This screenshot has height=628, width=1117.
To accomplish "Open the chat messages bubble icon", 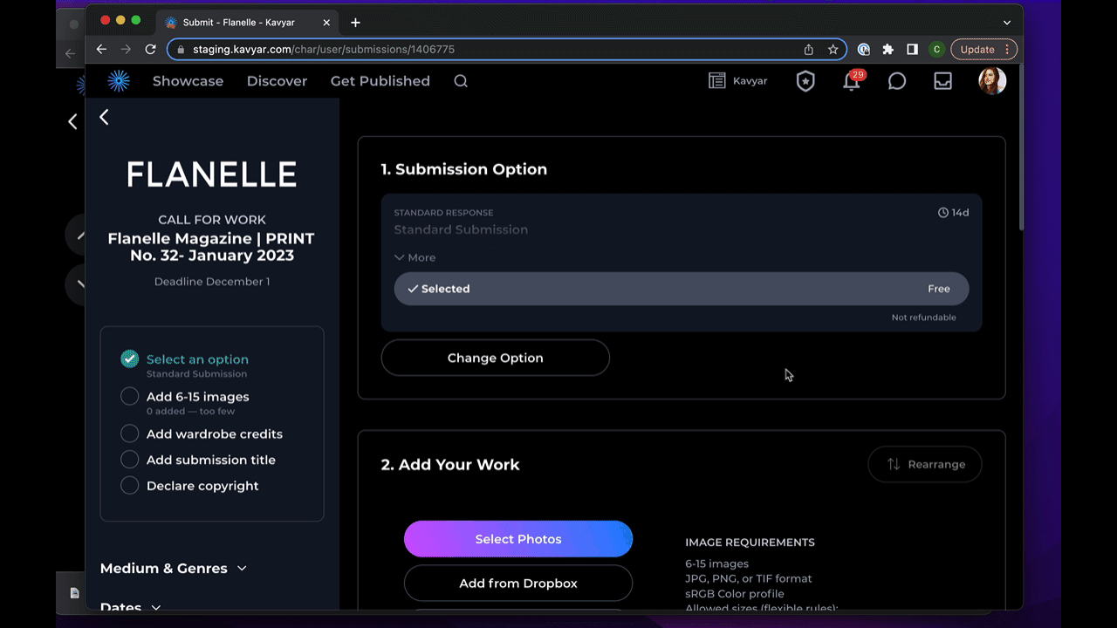I will point(897,81).
